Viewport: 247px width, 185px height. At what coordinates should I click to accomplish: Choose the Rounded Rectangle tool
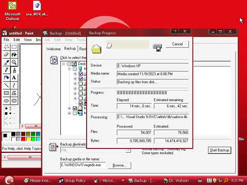click(x=14, y=101)
